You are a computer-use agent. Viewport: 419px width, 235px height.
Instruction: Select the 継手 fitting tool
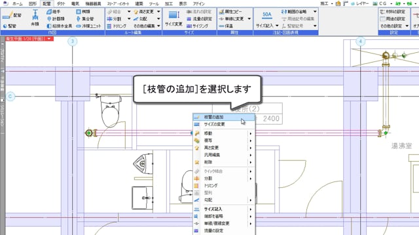click(x=54, y=12)
